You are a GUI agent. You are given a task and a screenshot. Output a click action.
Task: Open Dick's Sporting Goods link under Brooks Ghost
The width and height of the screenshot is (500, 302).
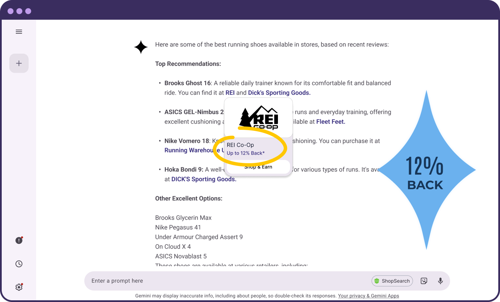pyautogui.click(x=279, y=93)
